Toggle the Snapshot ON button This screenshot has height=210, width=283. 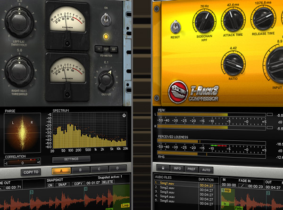pyautogui.click(x=50, y=185)
